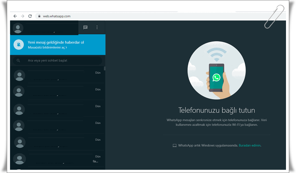
Task: Go back with the browser back arrow
Action: click(15, 16)
